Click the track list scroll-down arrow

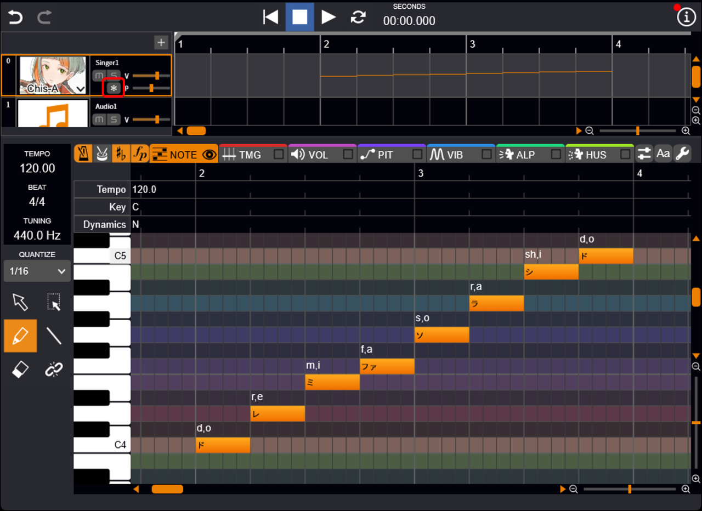pyautogui.click(x=696, y=100)
